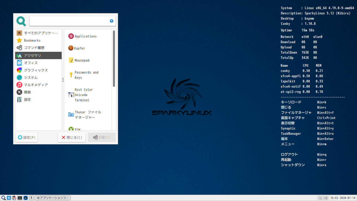
Task: Click the 'ログアウト' label in the shortcut list
Action: (x=289, y=154)
